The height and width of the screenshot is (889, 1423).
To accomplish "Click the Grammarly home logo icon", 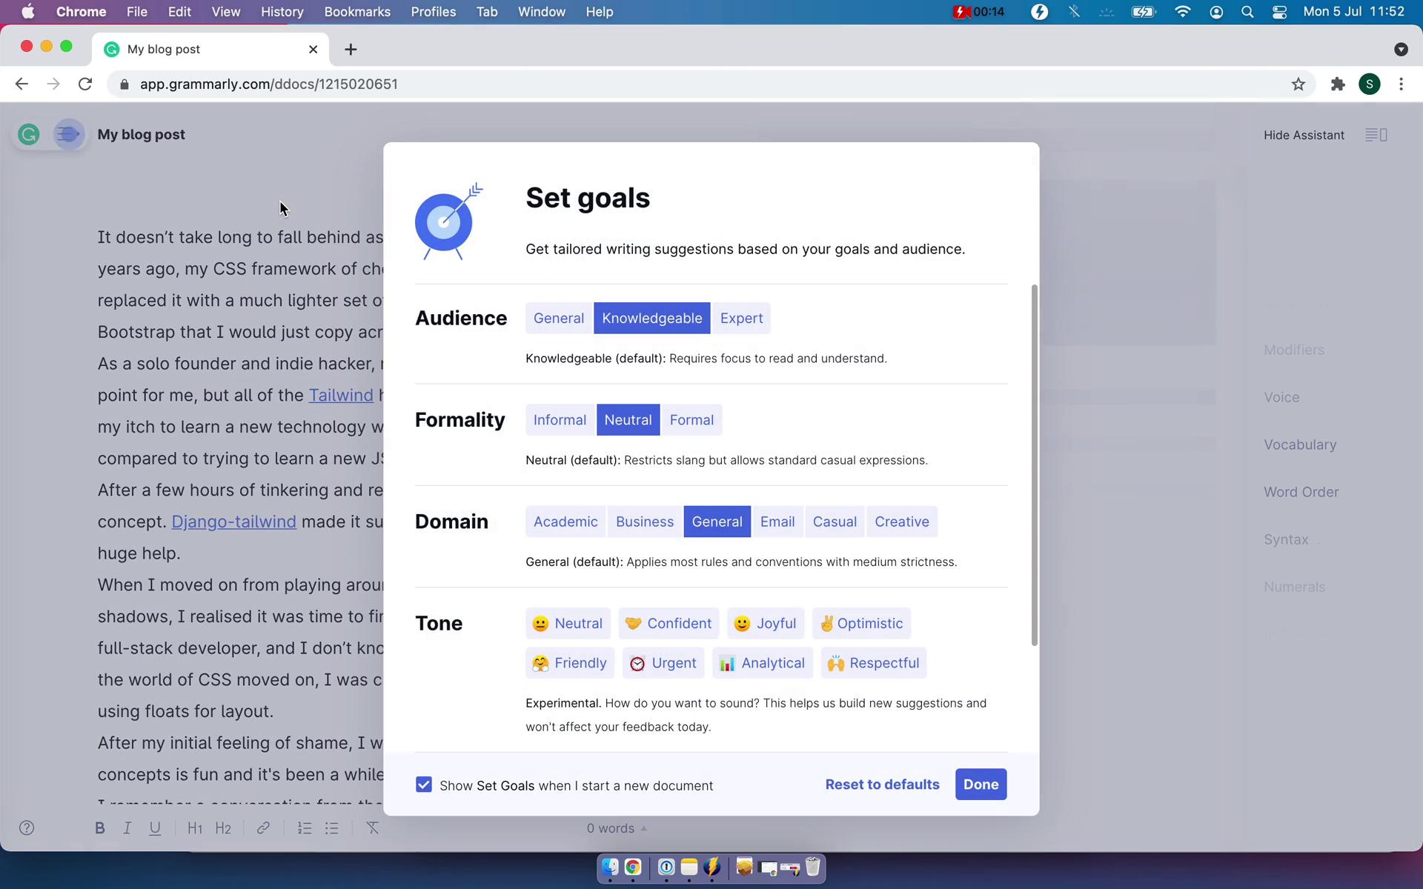I will (x=29, y=135).
